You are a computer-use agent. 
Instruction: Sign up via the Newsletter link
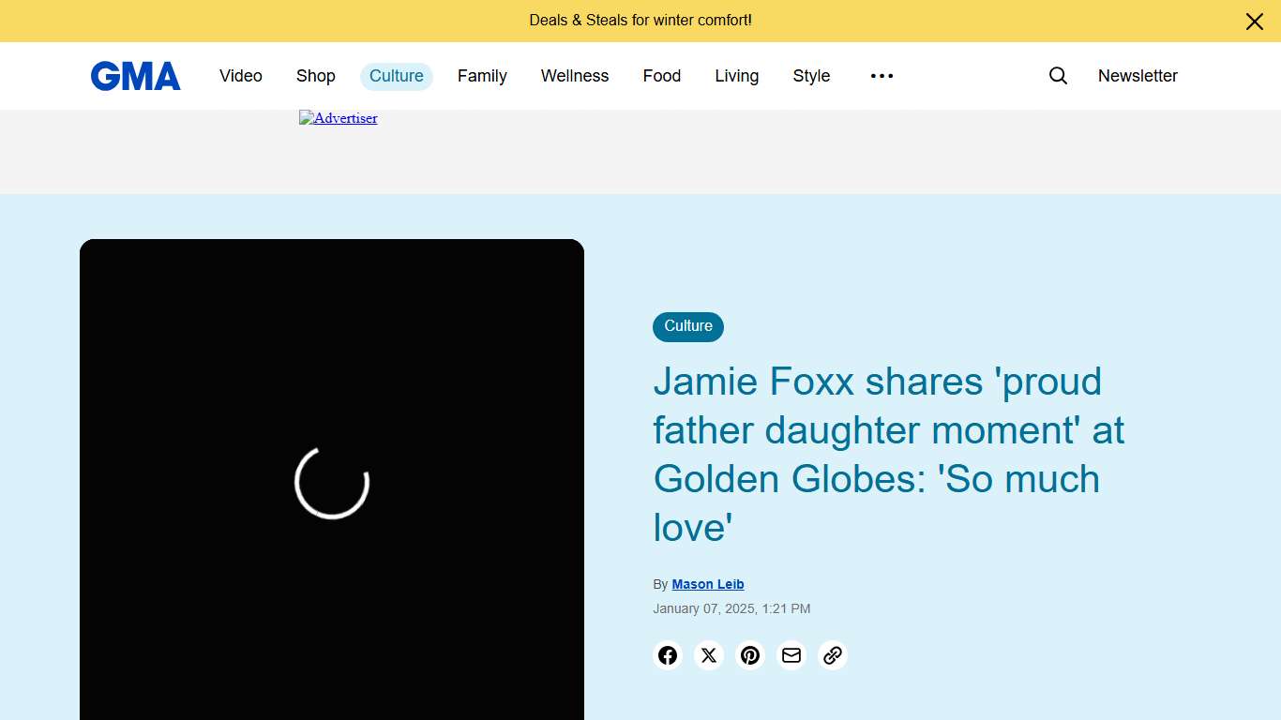click(x=1138, y=76)
